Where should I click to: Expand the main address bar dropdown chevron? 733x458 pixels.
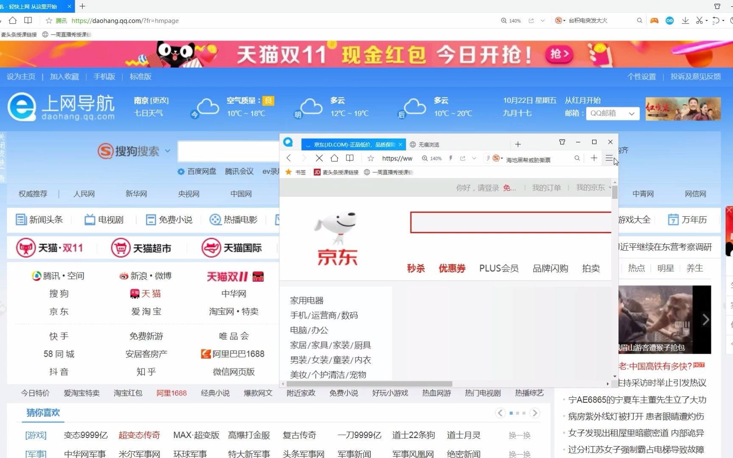coord(543,20)
